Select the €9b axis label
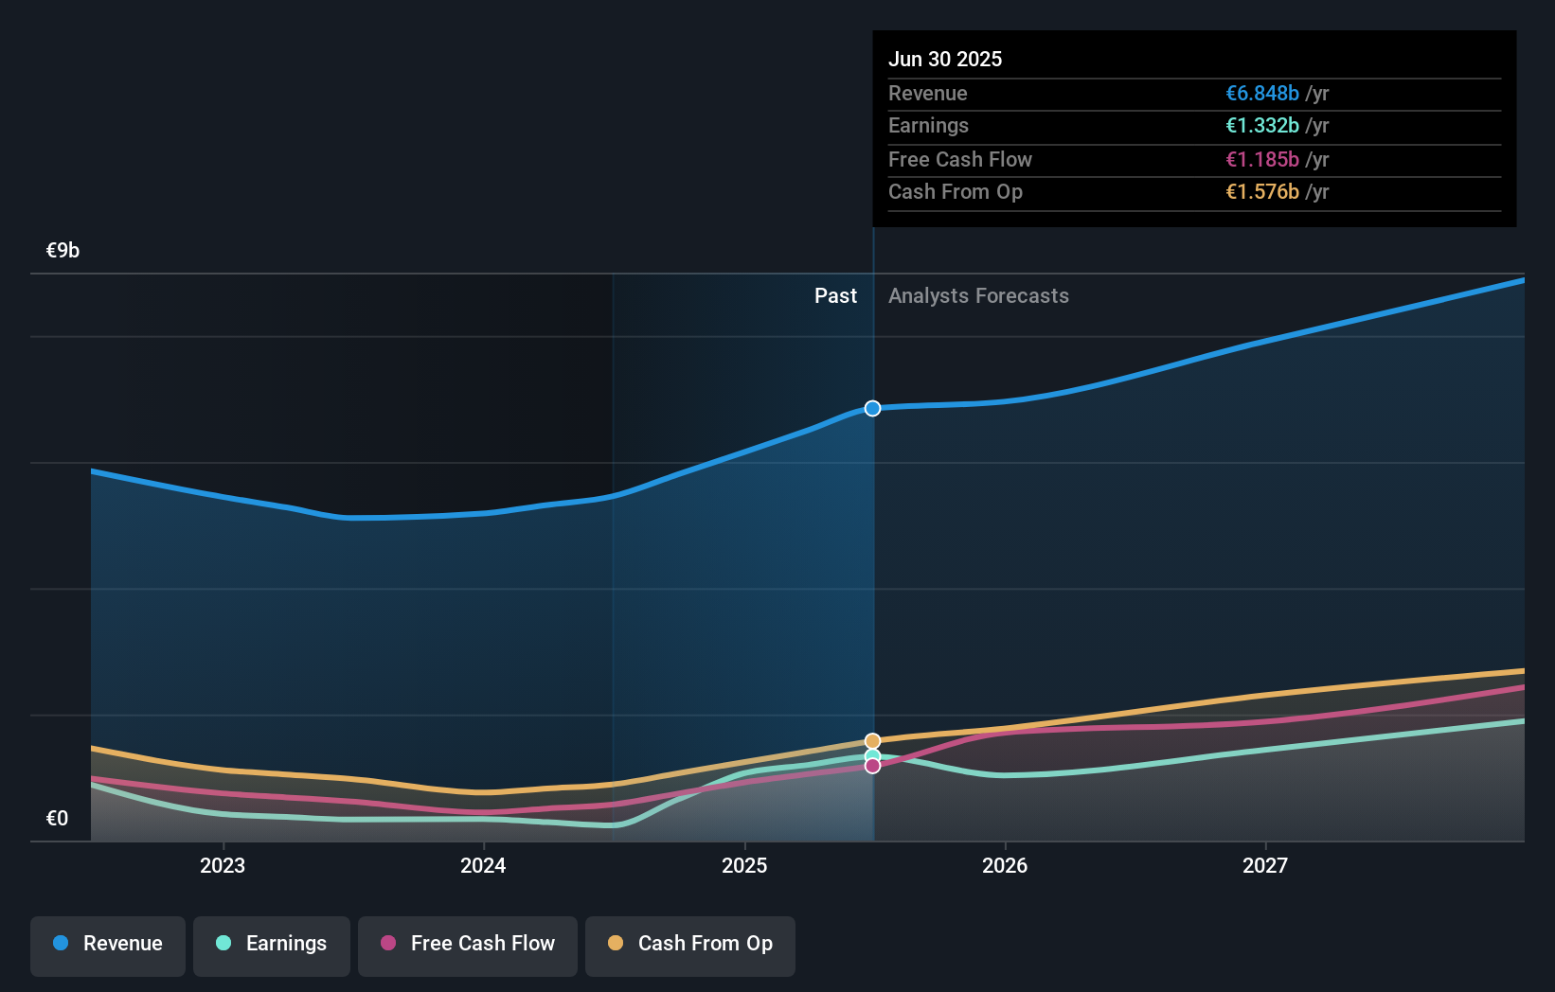The image size is (1555, 992). click(63, 250)
